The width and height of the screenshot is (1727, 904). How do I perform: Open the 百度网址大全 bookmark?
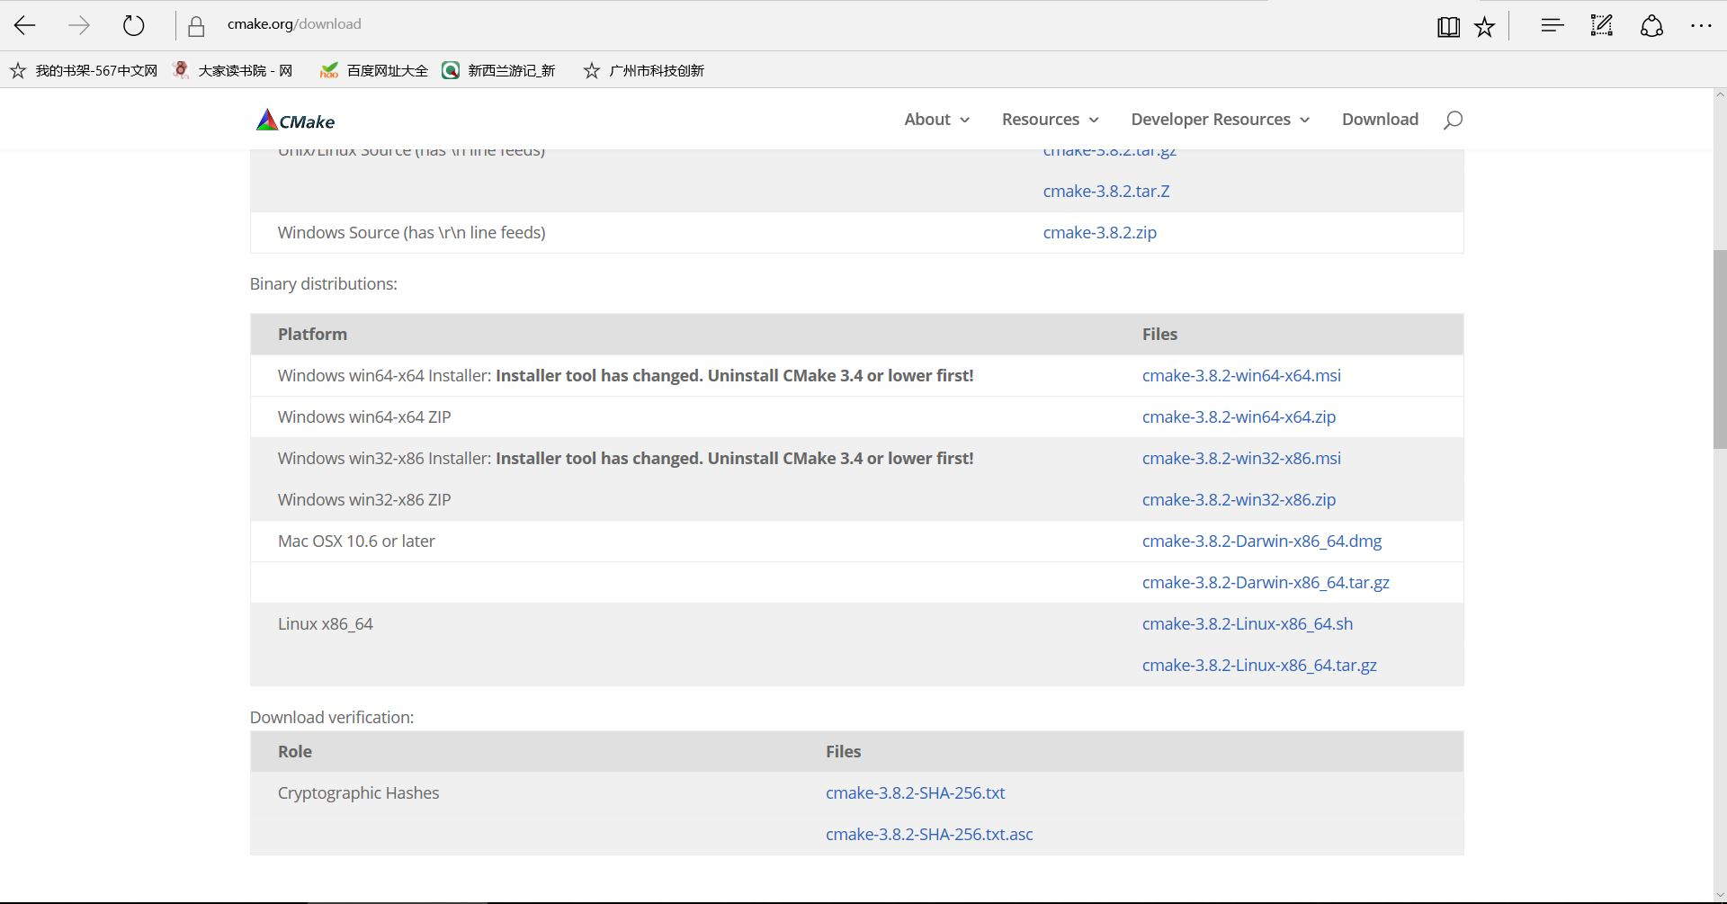pos(387,70)
